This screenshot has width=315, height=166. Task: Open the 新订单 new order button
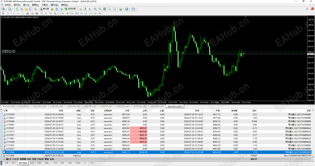point(44,9)
